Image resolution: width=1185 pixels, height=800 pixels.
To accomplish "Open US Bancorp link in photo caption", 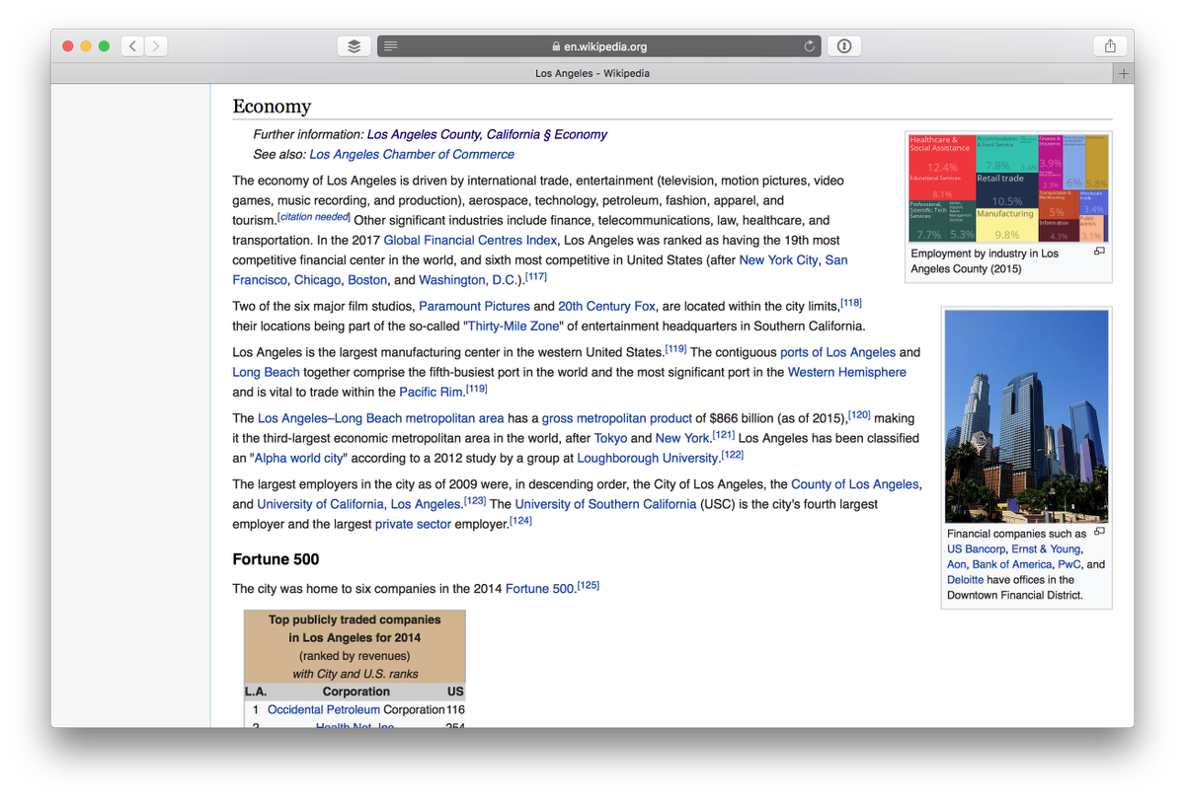I will point(976,548).
